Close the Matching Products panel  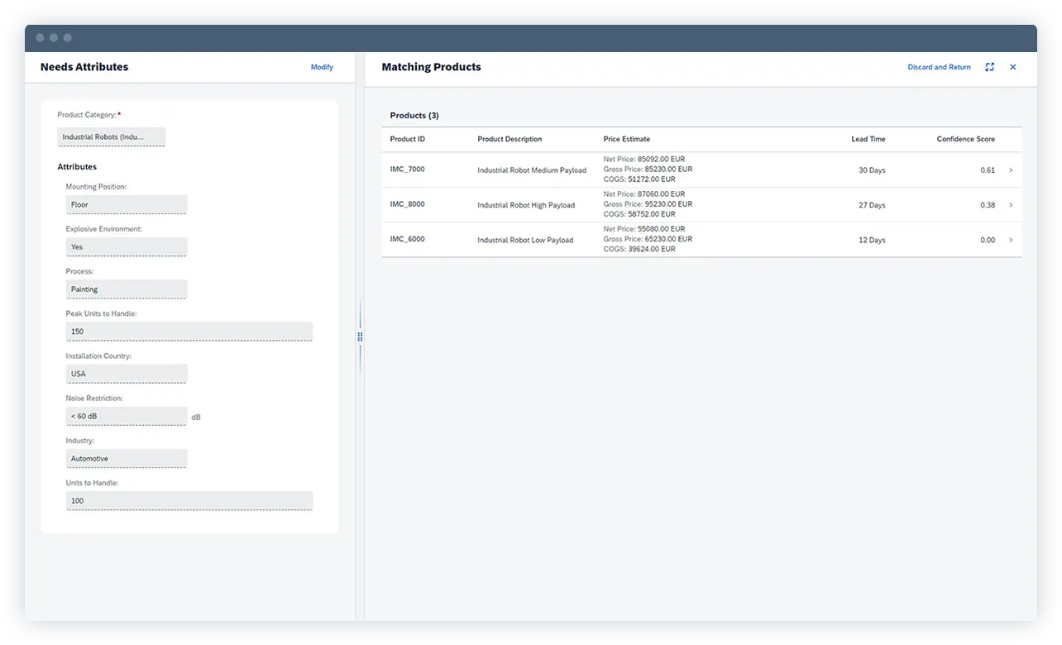coord(1012,67)
